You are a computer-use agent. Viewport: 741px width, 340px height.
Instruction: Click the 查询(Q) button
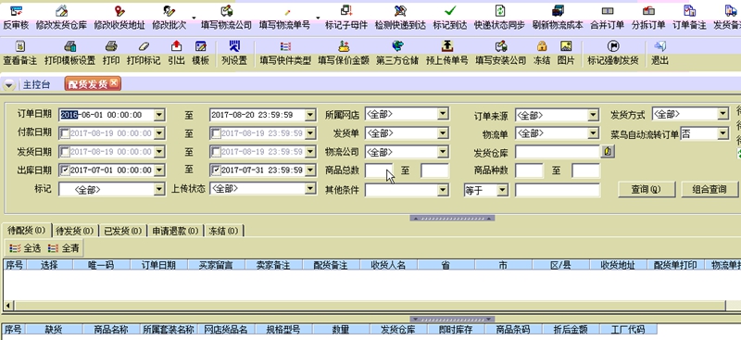click(647, 190)
